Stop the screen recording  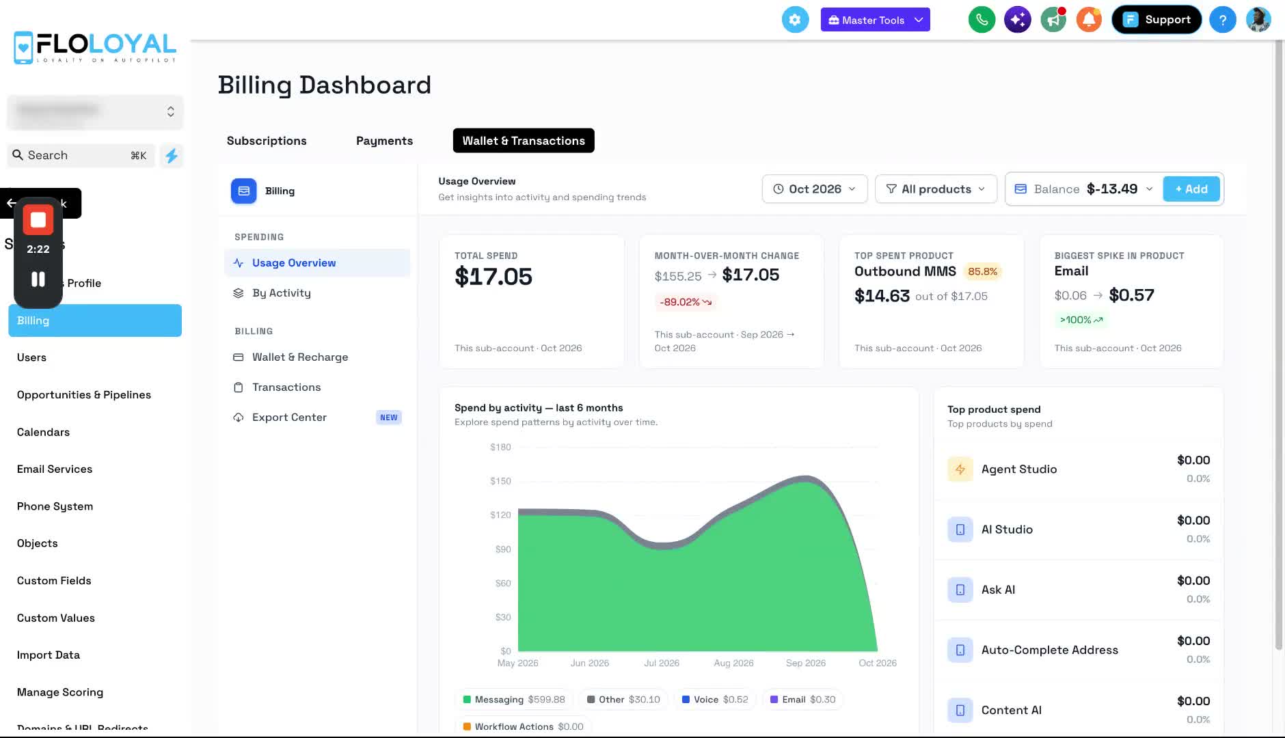tap(38, 220)
